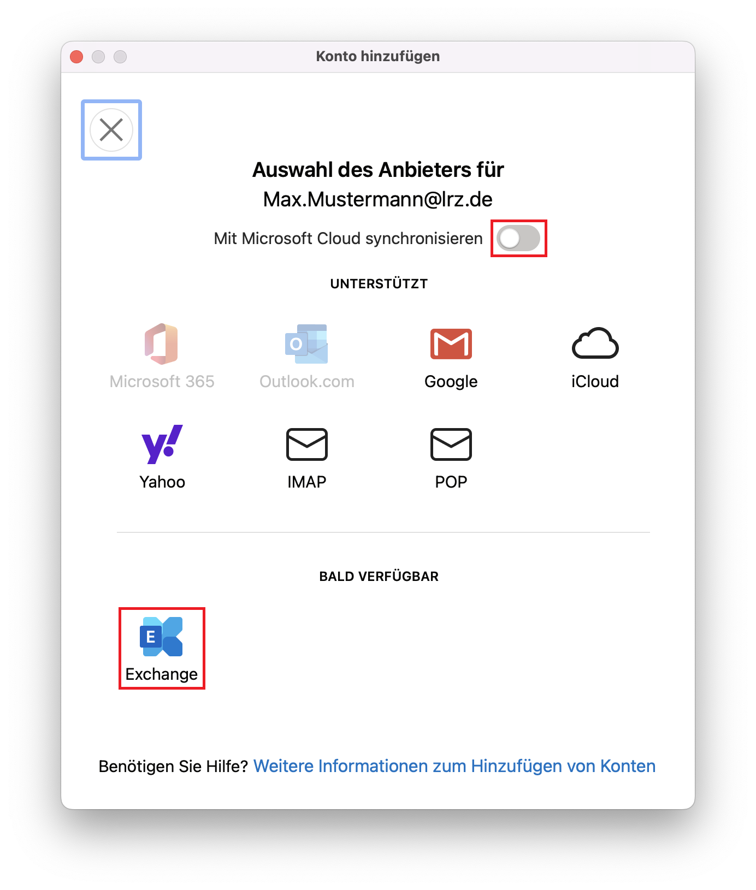This screenshot has height=890, width=756.
Task: Click the grey zoom window button
Action: (x=120, y=57)
